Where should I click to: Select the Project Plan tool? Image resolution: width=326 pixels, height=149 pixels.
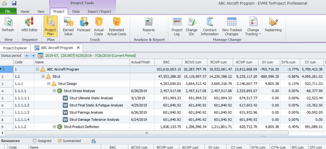tap(50, 26)
